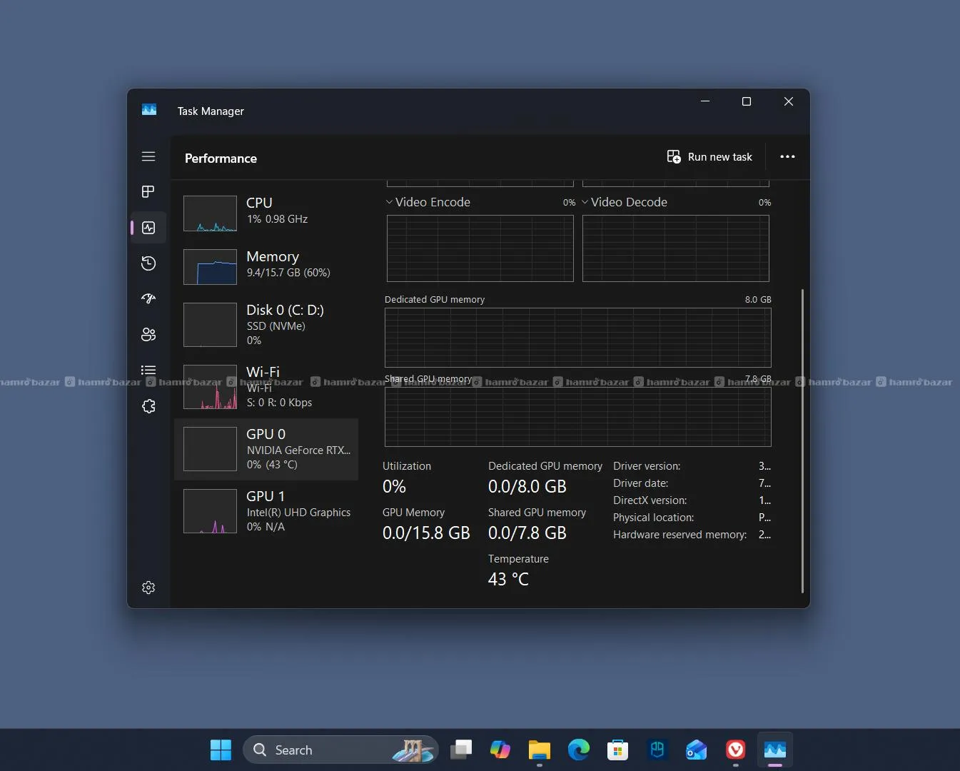The image size is (960, 771).
Task: Open Microsoft Edge from the taskbar
Action: tap(578, 750)
